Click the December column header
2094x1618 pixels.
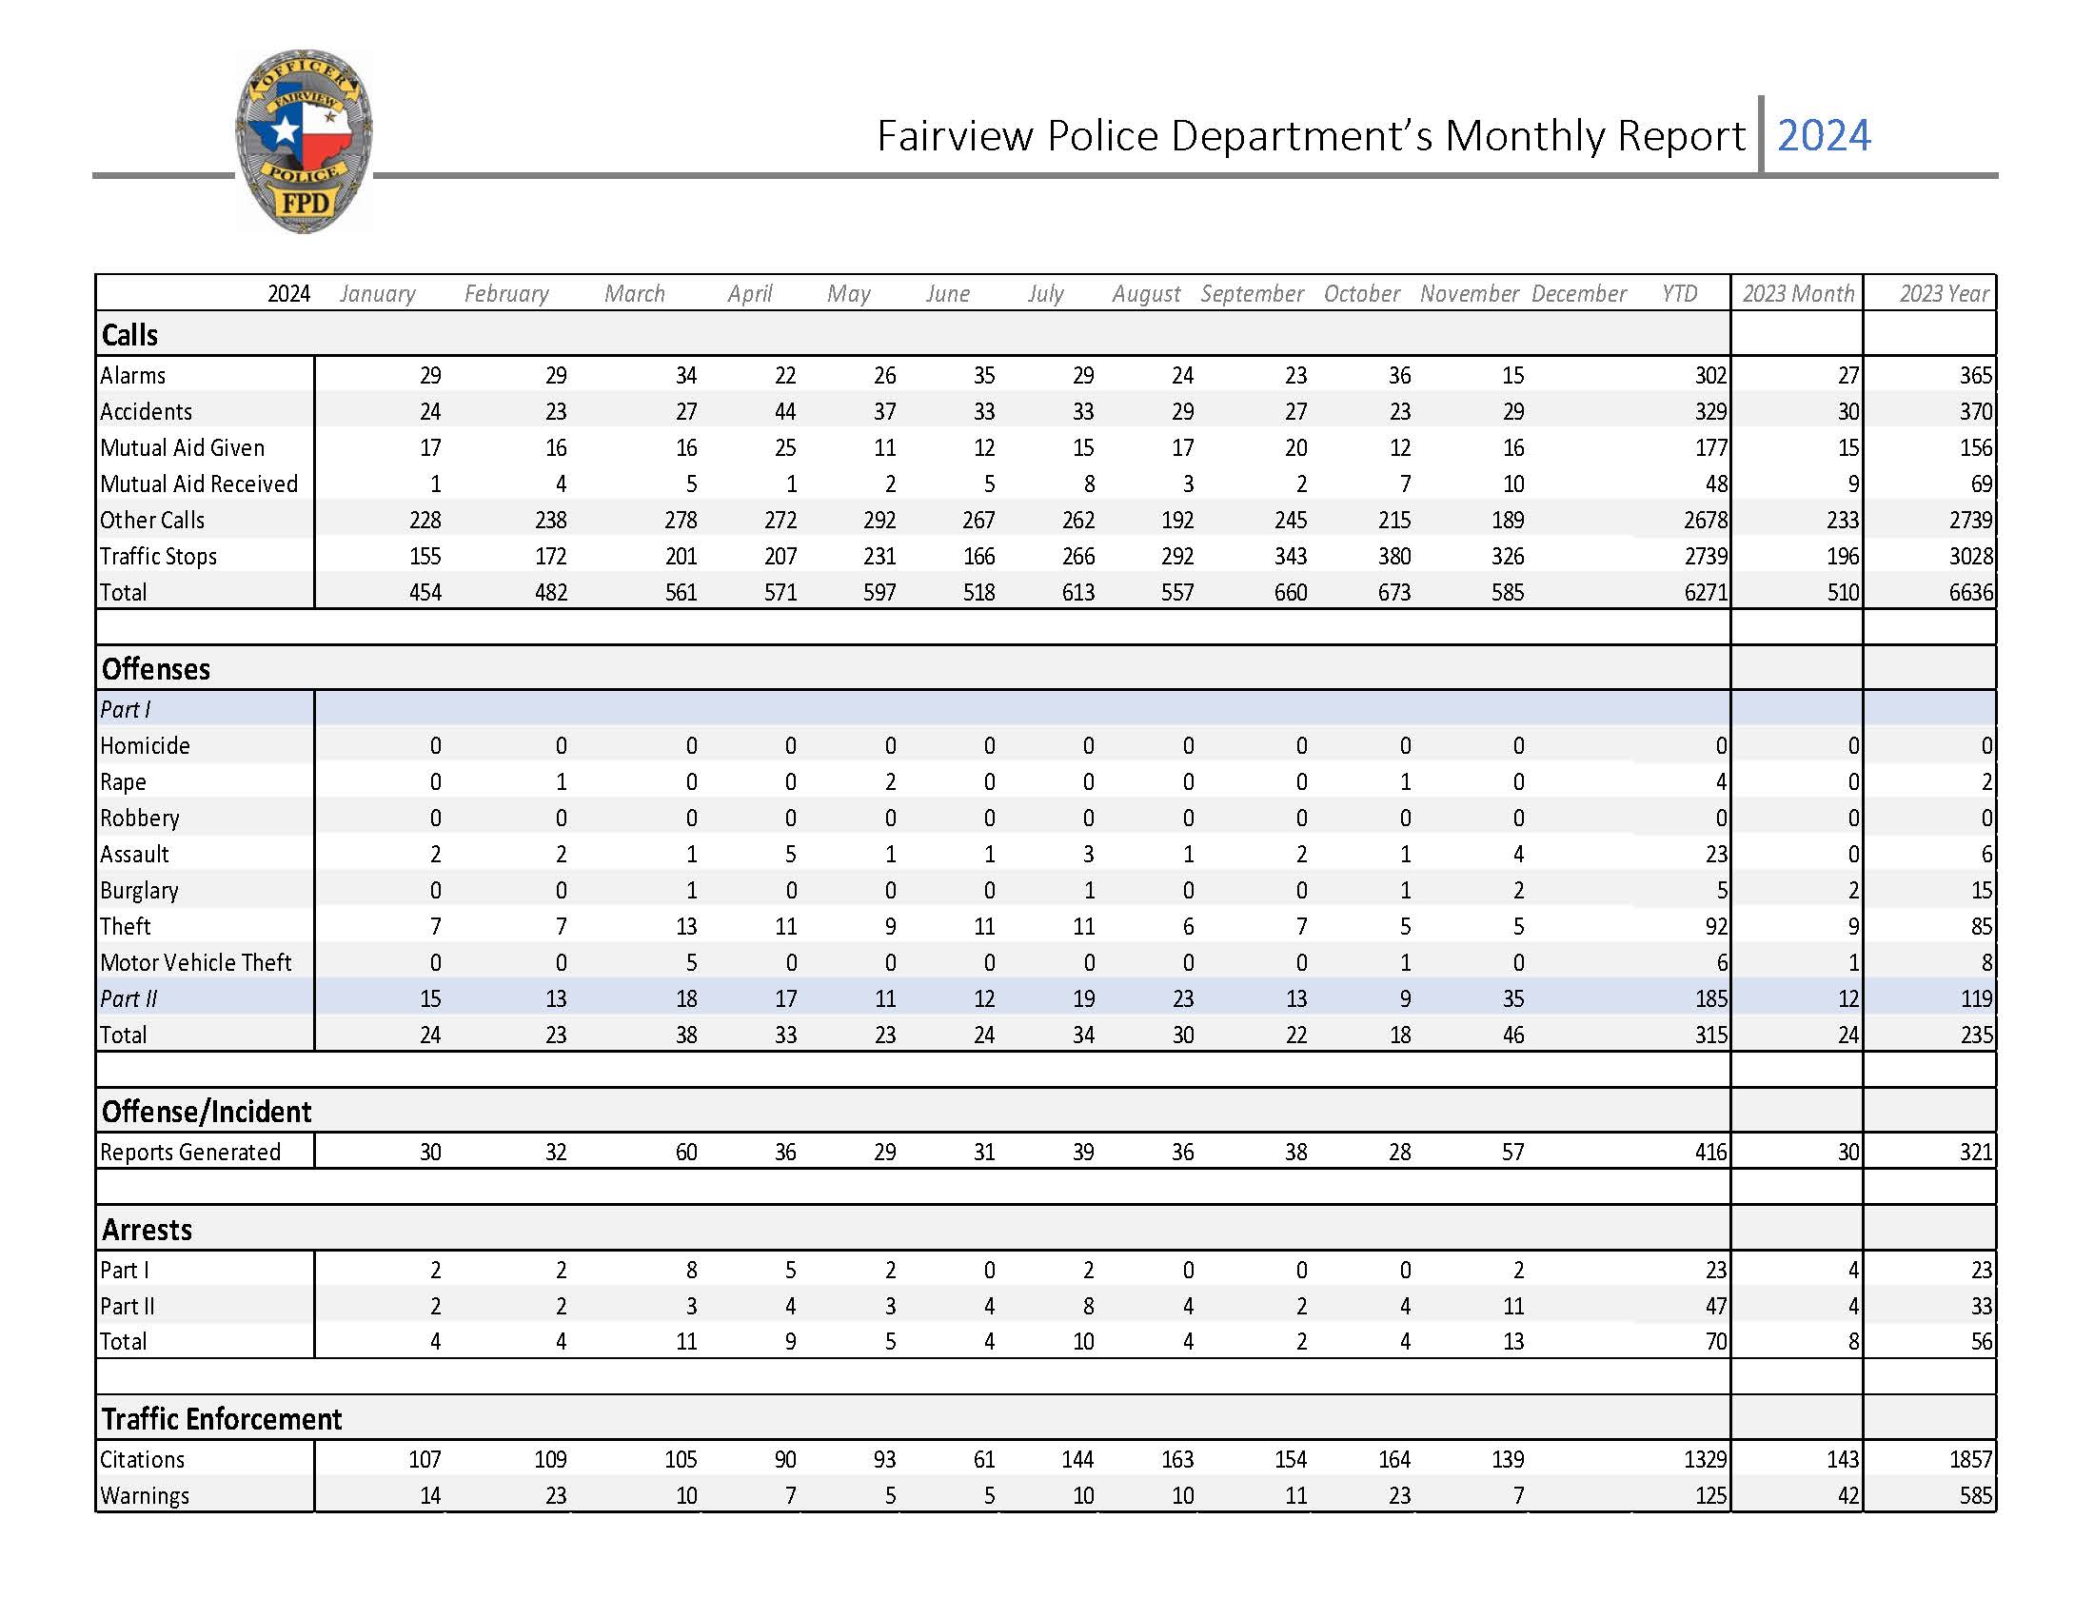tap(1579, 293)
